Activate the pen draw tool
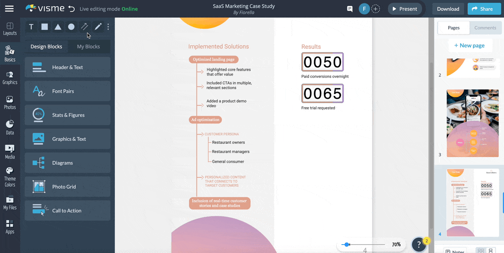This screenshot has height=253, width=504. click(98, 27)
